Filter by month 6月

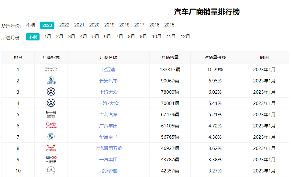tap(107, 36)
